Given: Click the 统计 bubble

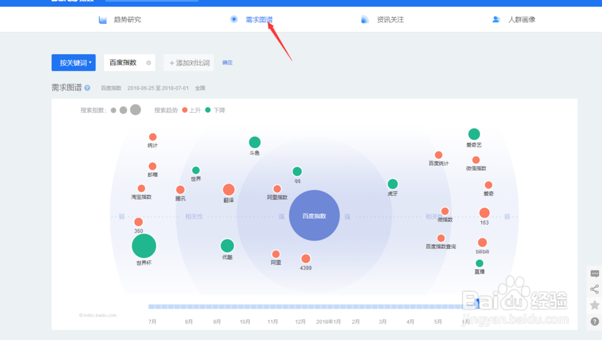Looking at the screenshot, I should 153,137.
